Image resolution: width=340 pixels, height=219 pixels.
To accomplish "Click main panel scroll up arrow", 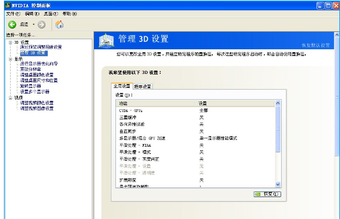I will 337,35.
